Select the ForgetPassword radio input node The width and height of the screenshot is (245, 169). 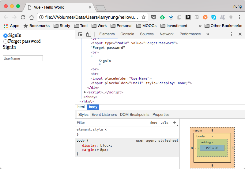pyautogui.click(x=134, y=43)
